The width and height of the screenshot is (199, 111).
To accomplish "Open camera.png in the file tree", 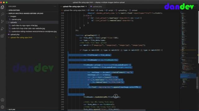I will [16, 19].
